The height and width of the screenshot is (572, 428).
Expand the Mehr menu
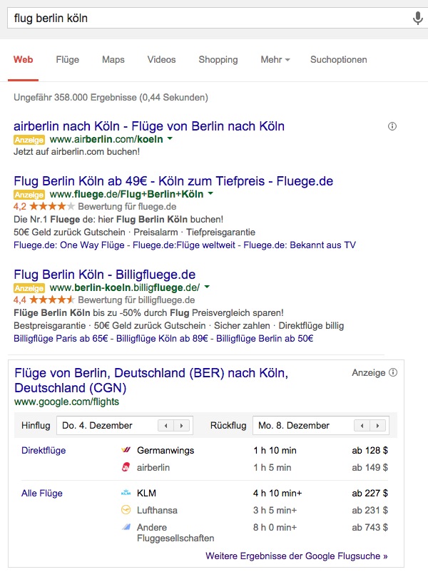point(275,59)
